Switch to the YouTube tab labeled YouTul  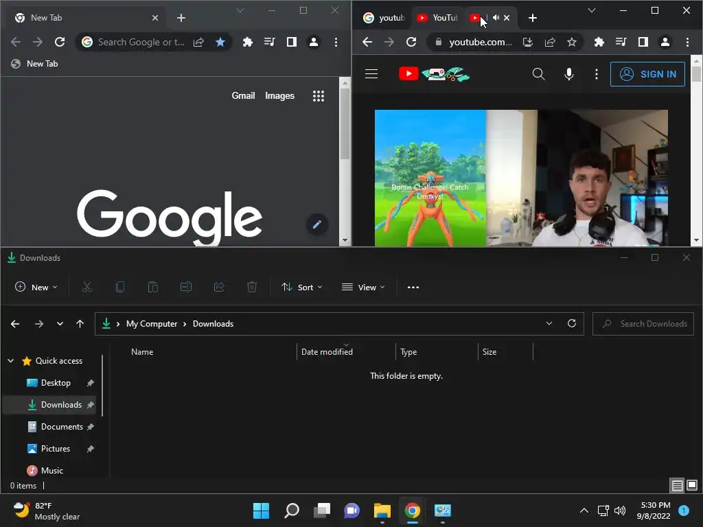pyautogui.click(x=437, y=18)
